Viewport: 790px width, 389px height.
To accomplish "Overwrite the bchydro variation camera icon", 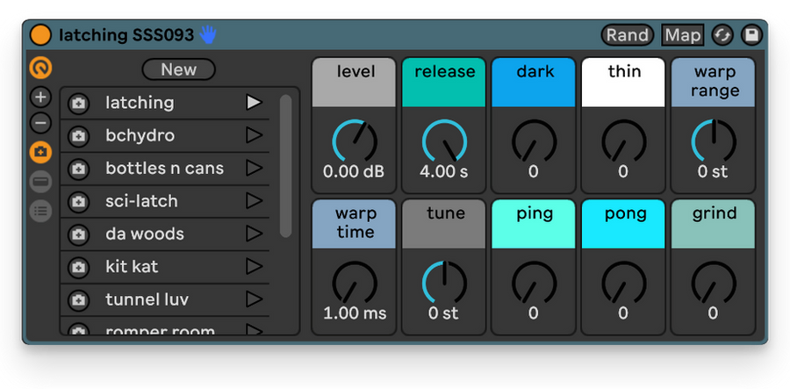I will [78, 136].
